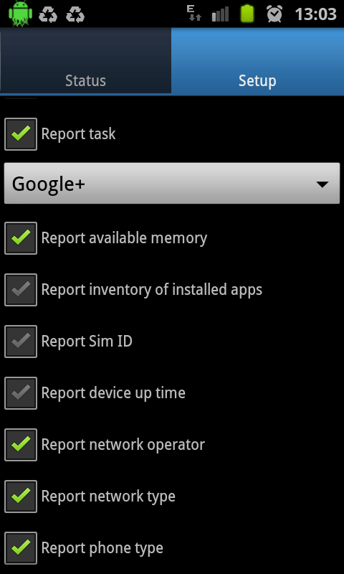
Task: Turn on Report device up time
Action: coord(21,392)
